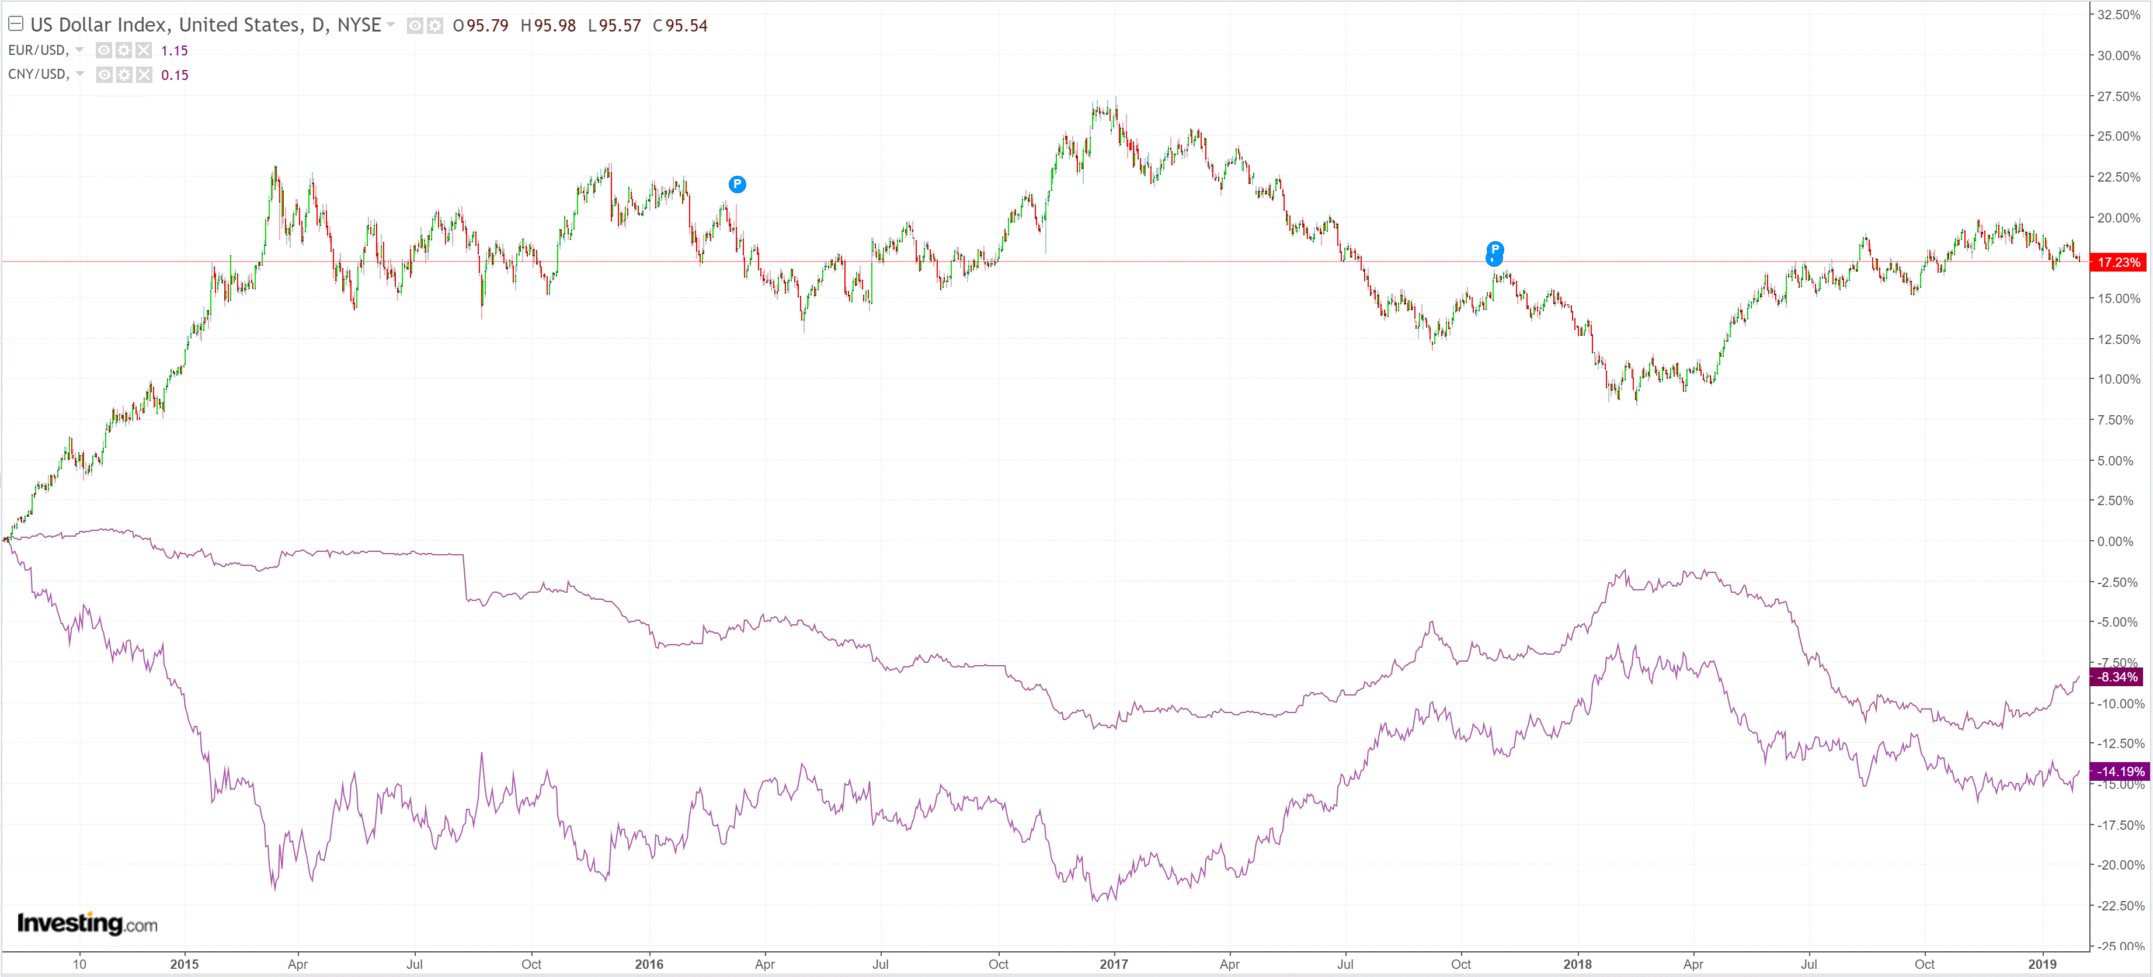Open settings gear for CNY/USD series
2153x977 pixels.
click(124, 75)
